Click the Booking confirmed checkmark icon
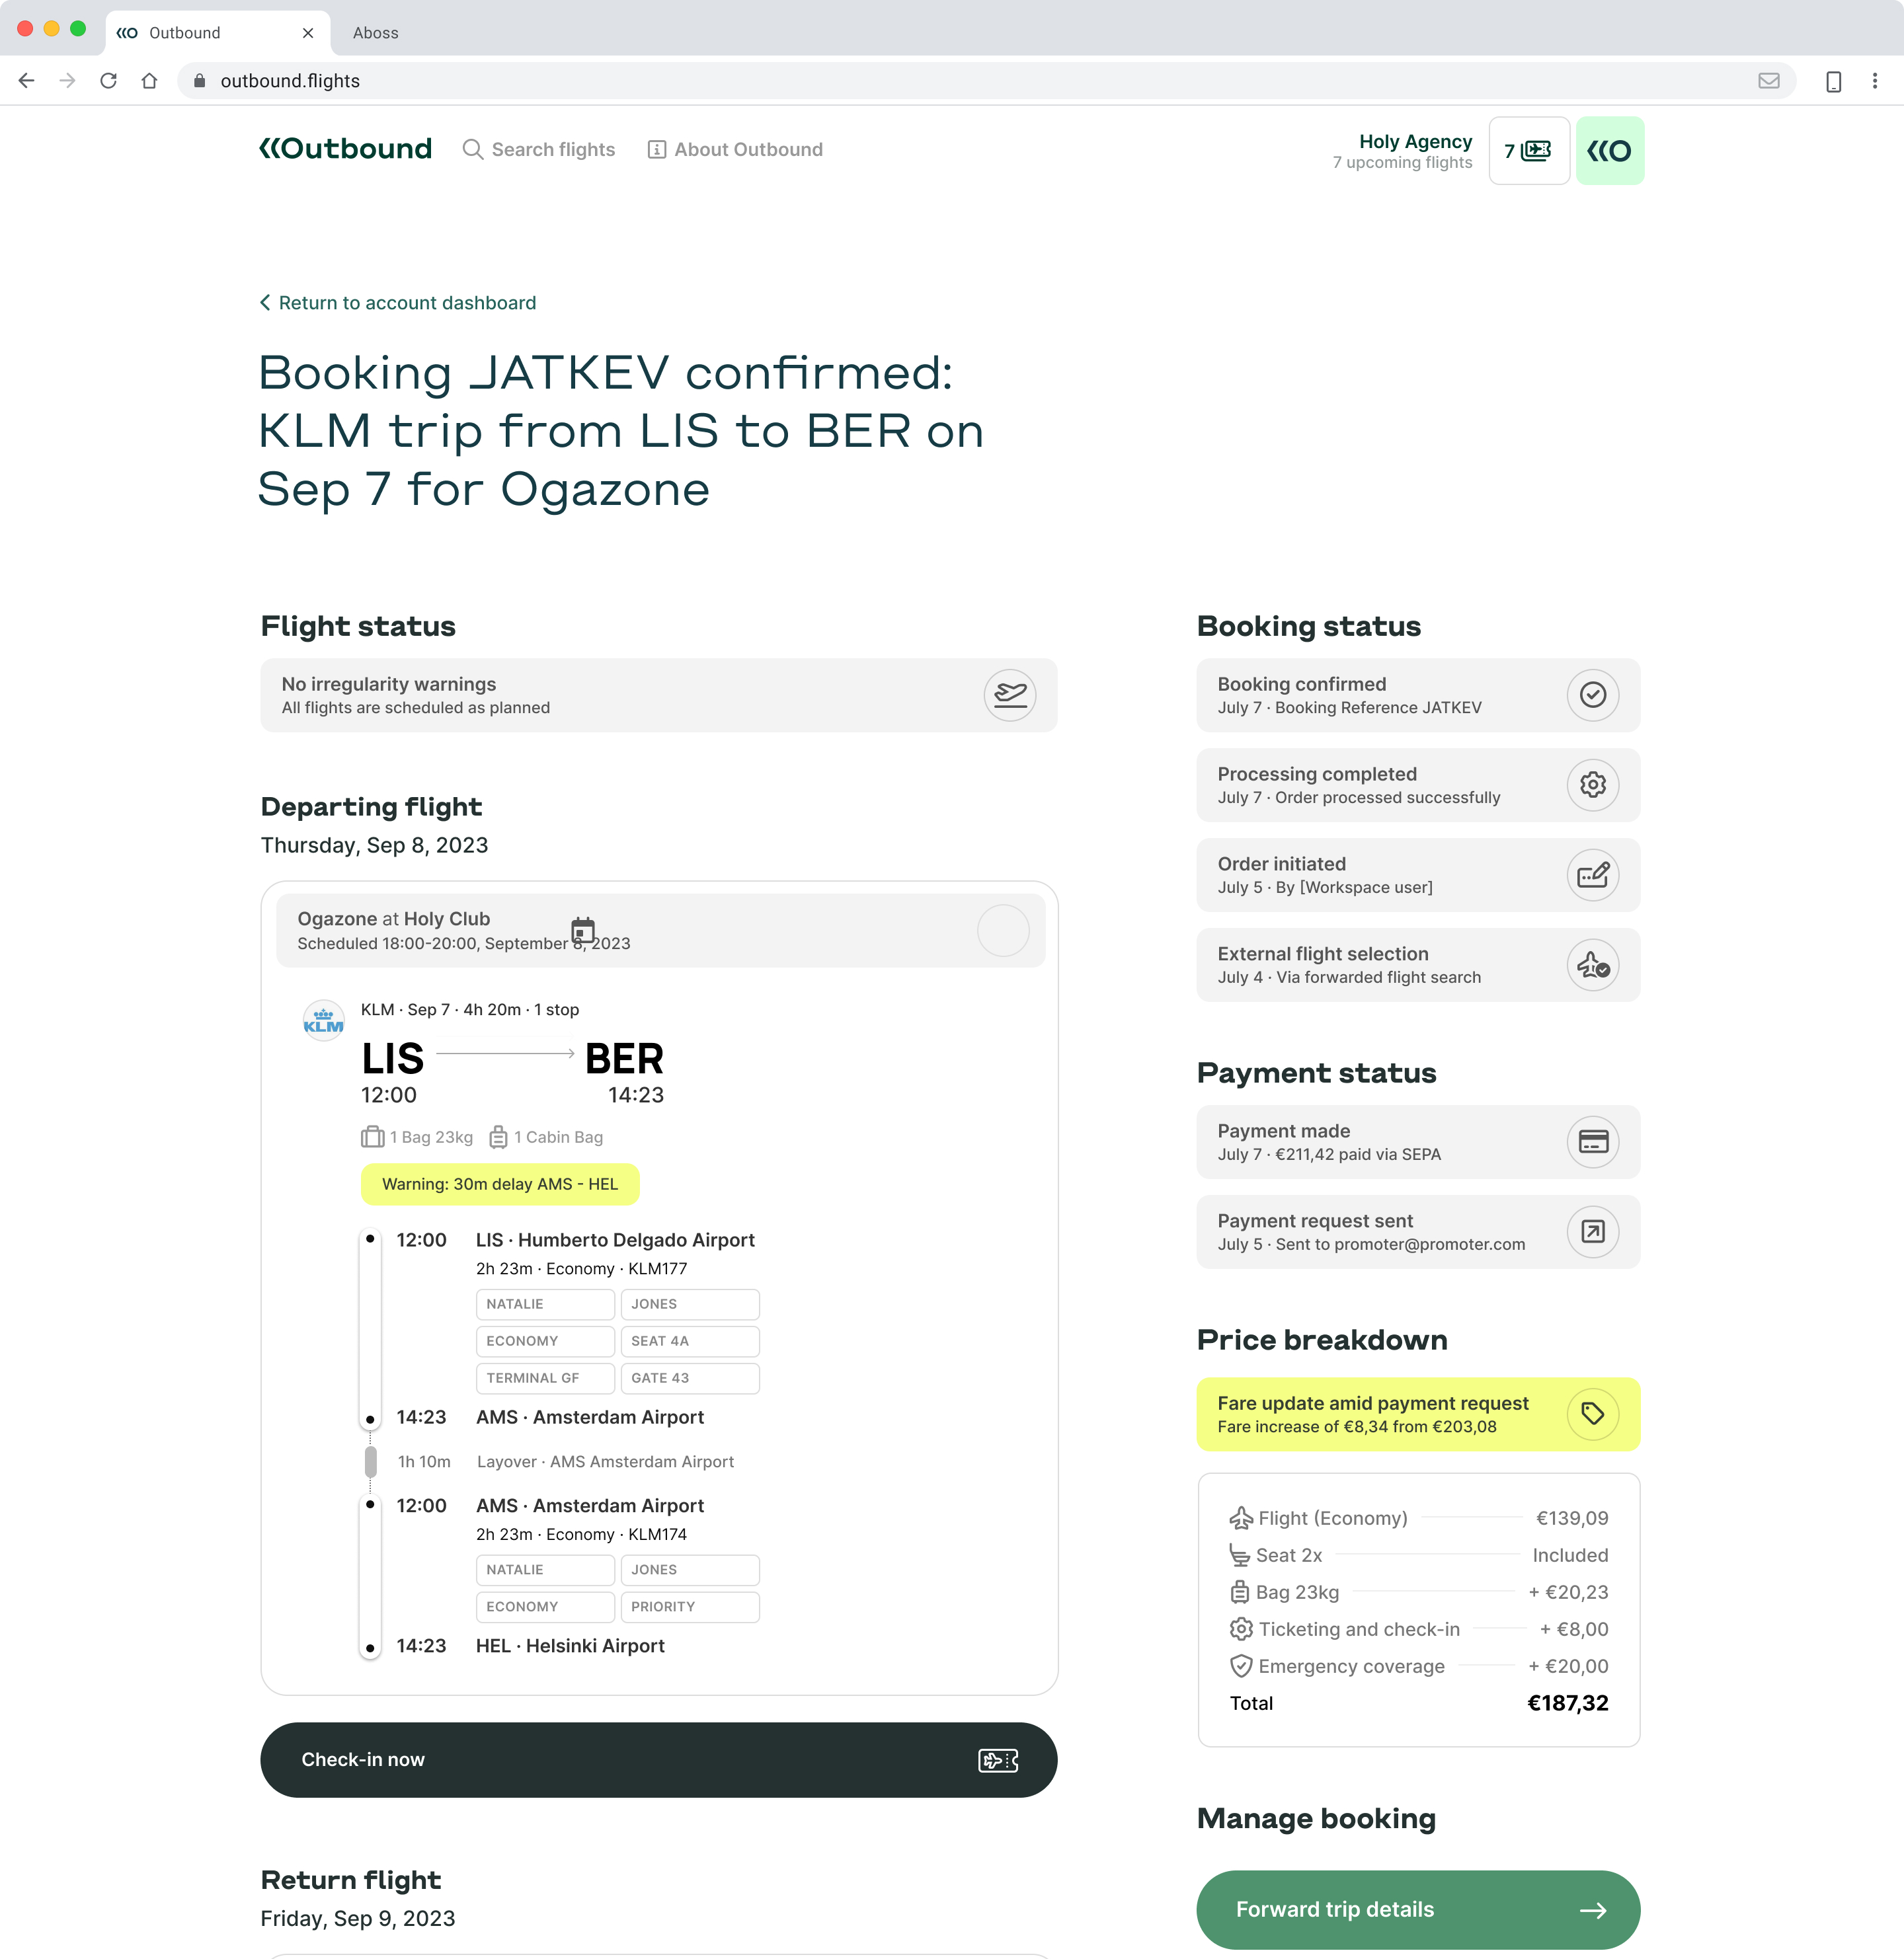Screen dimensions: 1904x1959 point(1593,695)
